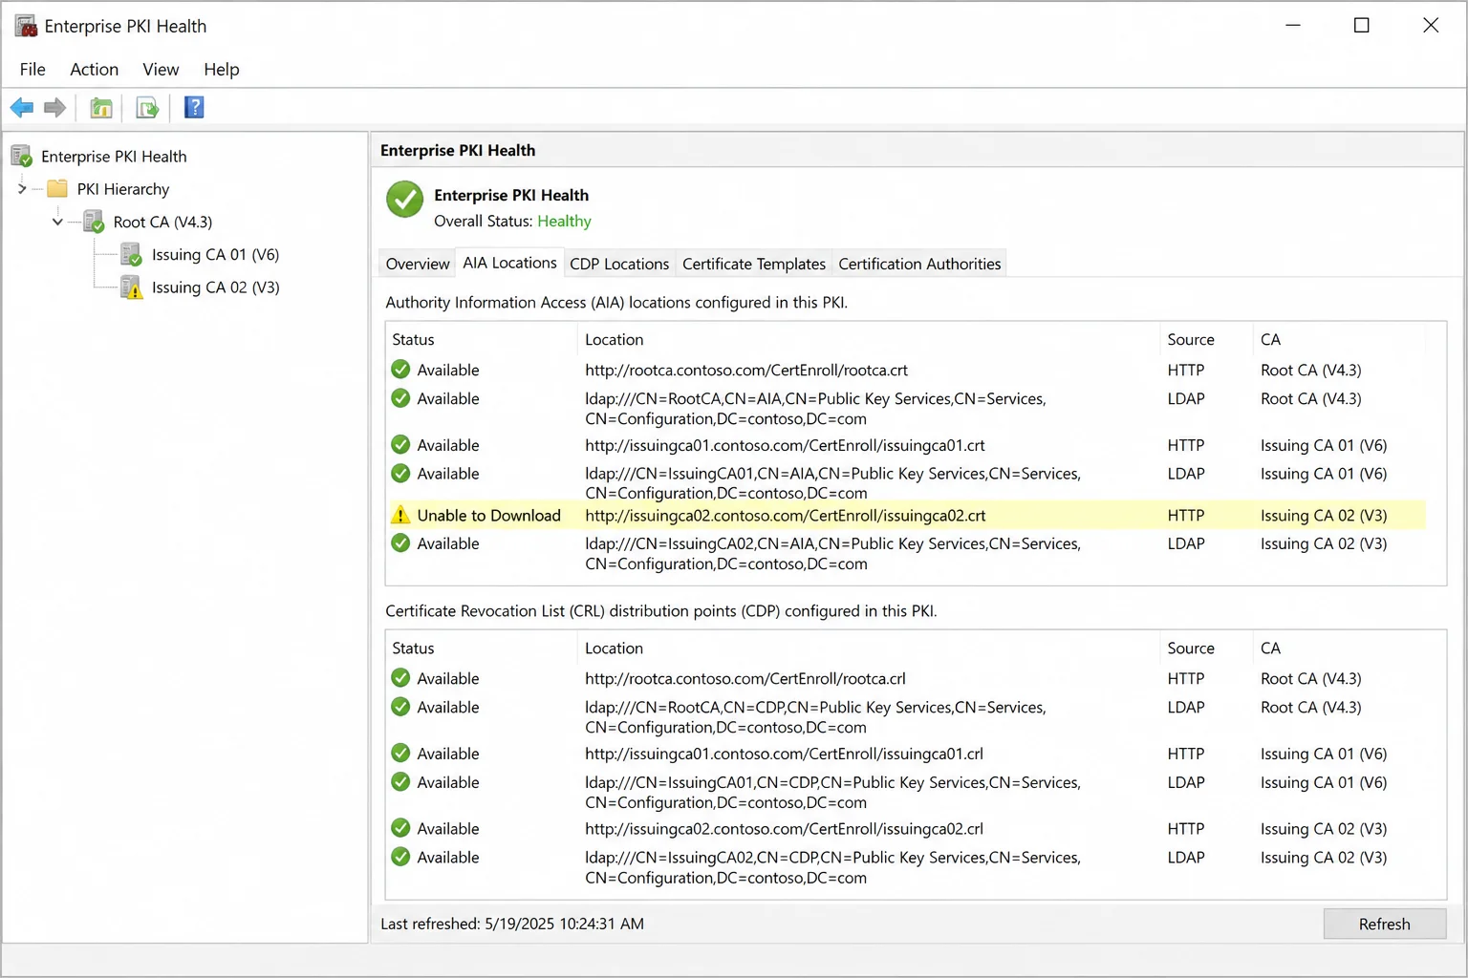Click green check for IssuingCA02 CDP LDAP row
The height and width of the screenshot is (978, 1468).
(x=400, y=857)
